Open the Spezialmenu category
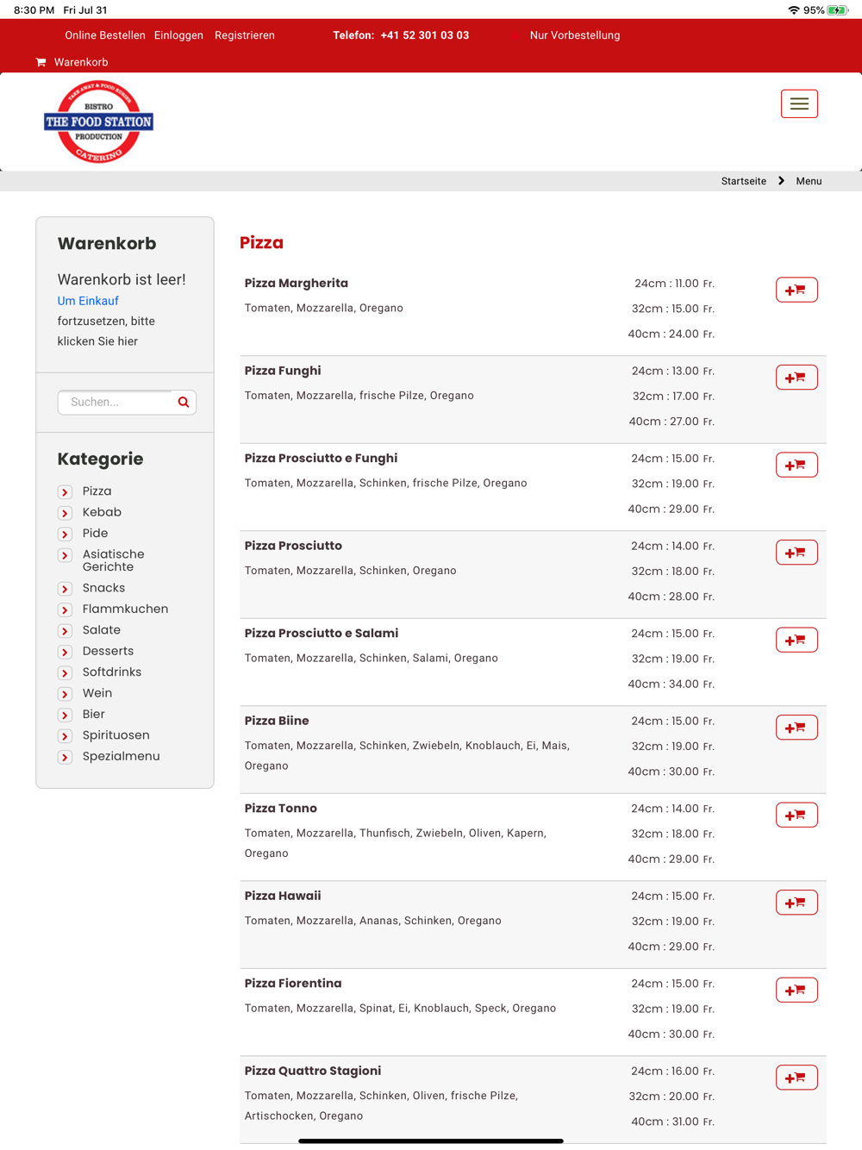 [x=121, y=756]
